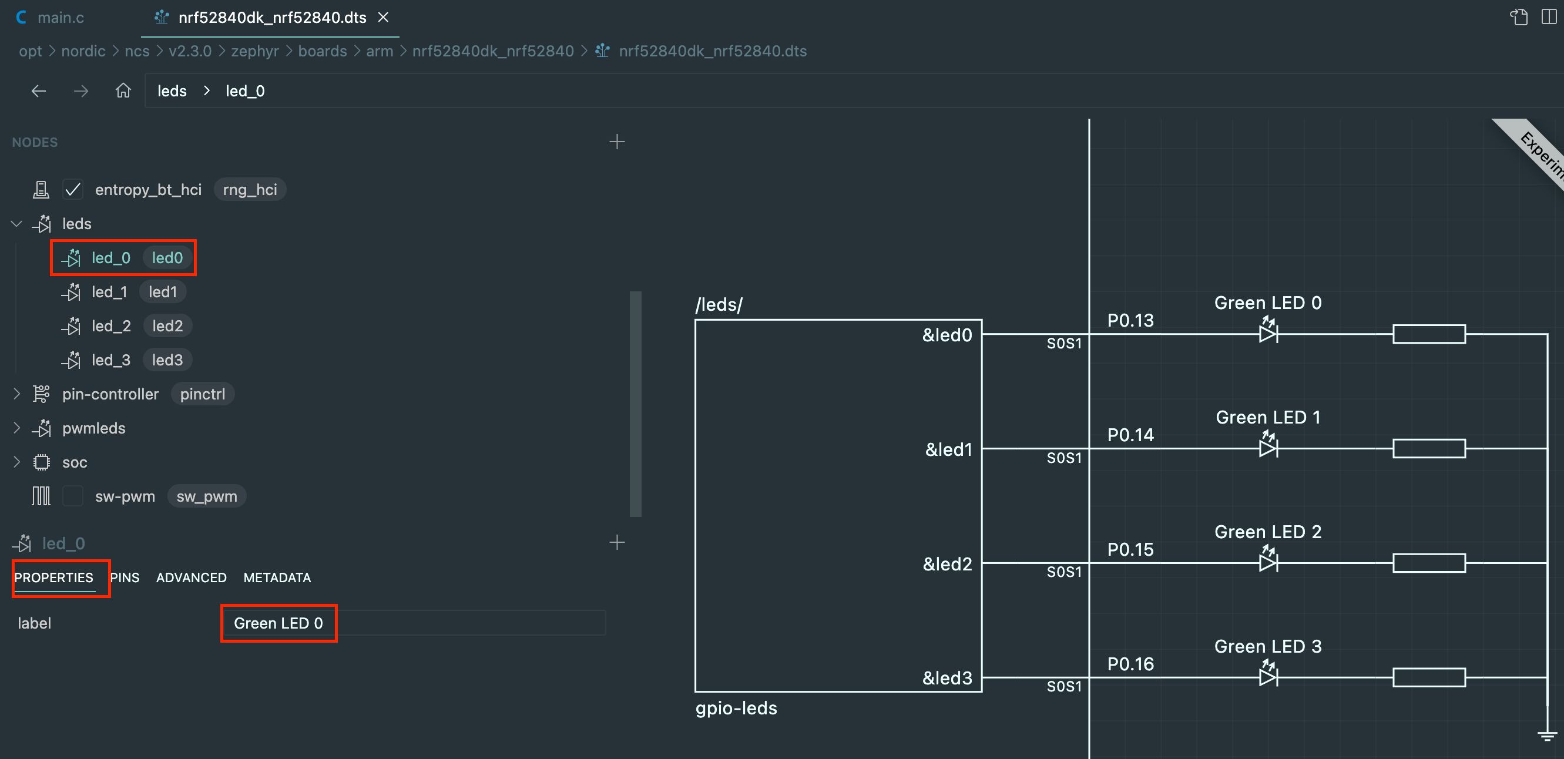Select led_2 in the nodes tree
Screen dimensions: 1564x759
[x=111, y=326]
